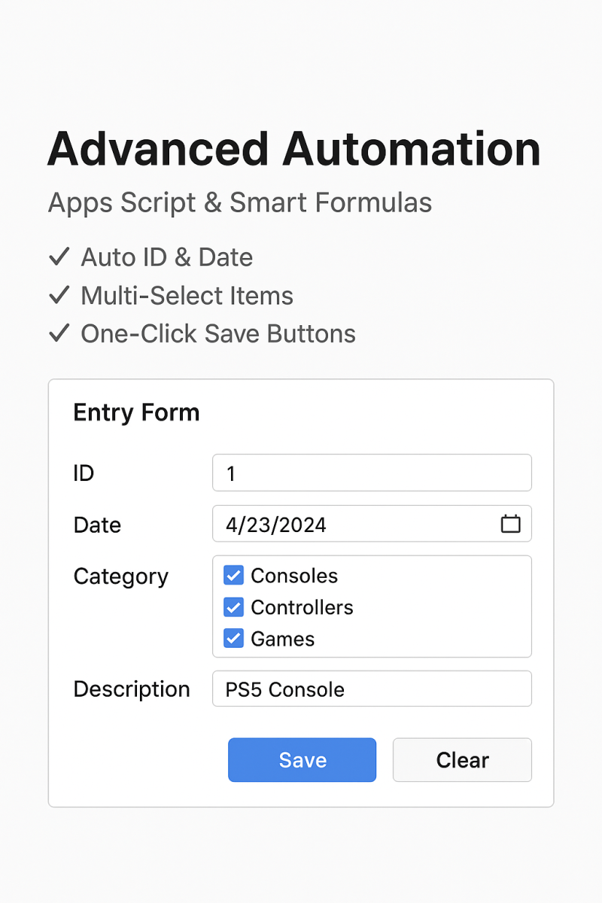The width and height of the screenshot is (602, 903).
Task: Click into the Date field showing 4/23/2024
Action: click(x=354, y=524)
